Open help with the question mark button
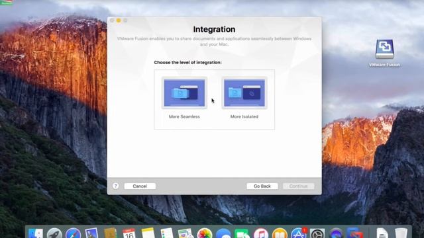424x238 pixels. [x=115, y=186]
